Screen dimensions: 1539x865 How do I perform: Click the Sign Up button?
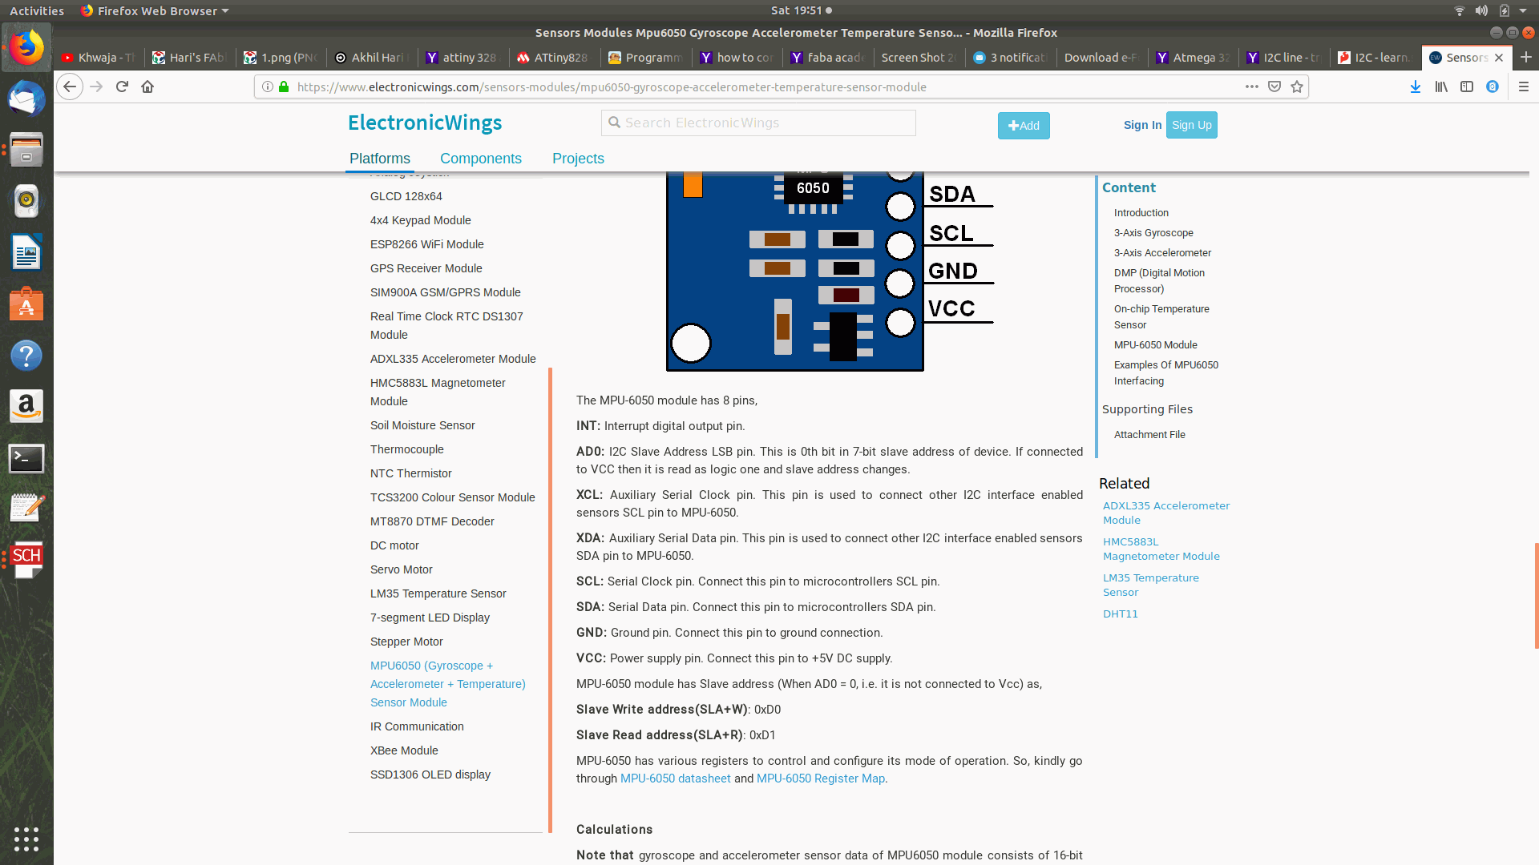[x=1191, y=125]
